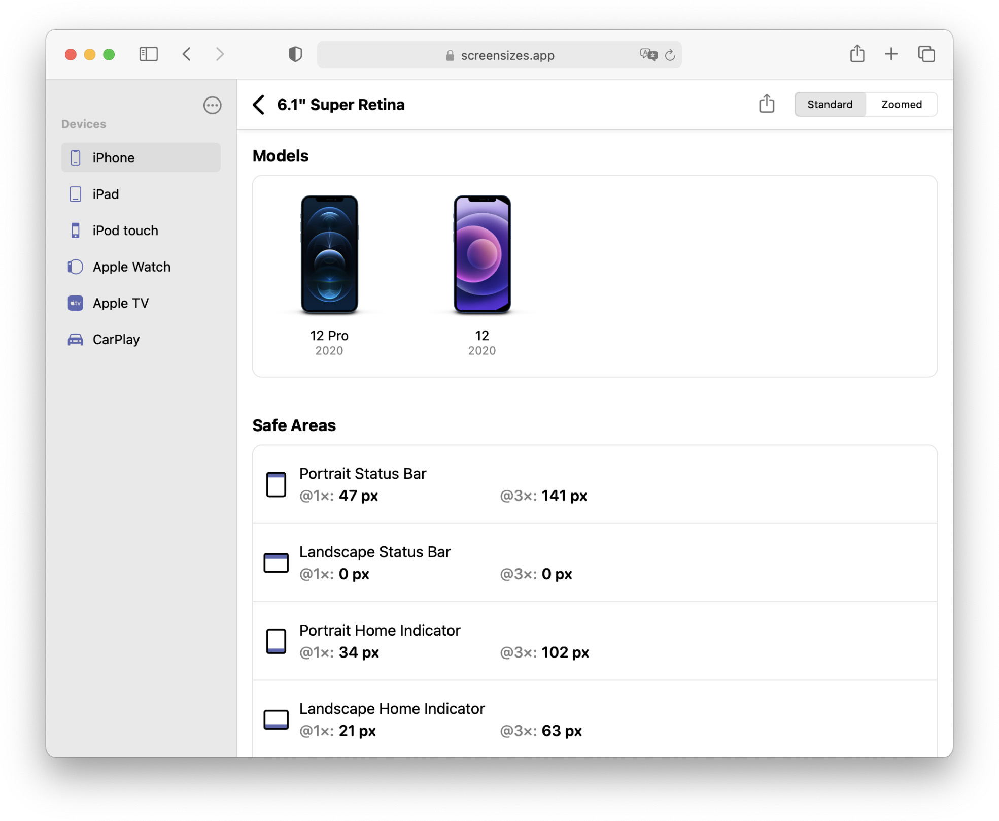
Task: Open the privacy report shield icon
Action: (x=295, y=54)
